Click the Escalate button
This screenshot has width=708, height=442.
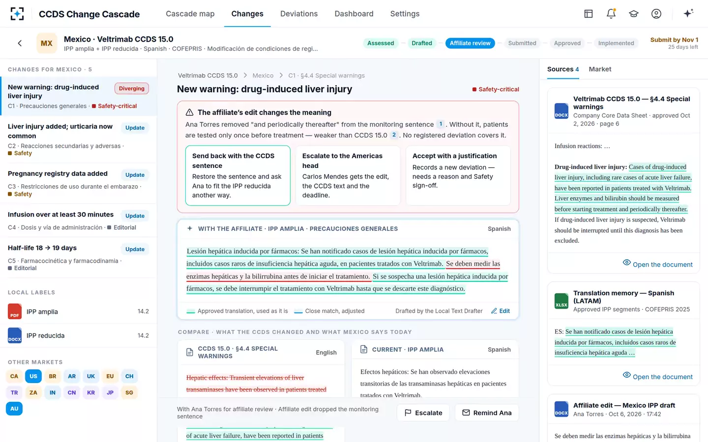[x=423, y=413]
